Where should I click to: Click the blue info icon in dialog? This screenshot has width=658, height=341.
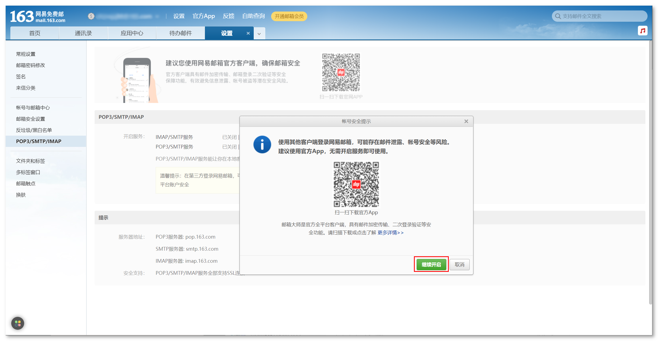262,144
